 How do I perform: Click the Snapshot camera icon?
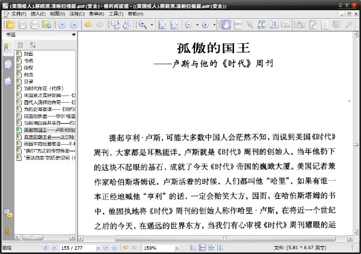pyautogui.click(x=286, y=25)
